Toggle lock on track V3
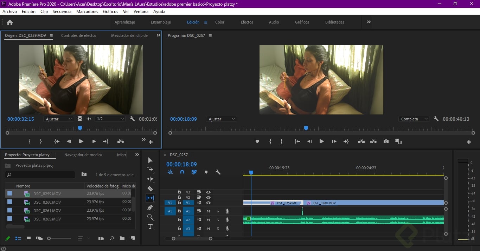 179,192
